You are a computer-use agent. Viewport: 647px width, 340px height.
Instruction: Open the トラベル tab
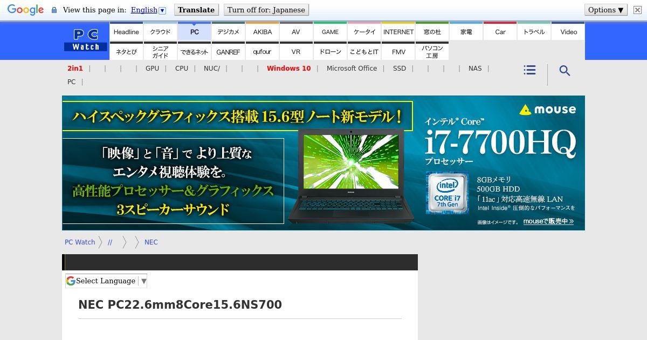[534, 32]
